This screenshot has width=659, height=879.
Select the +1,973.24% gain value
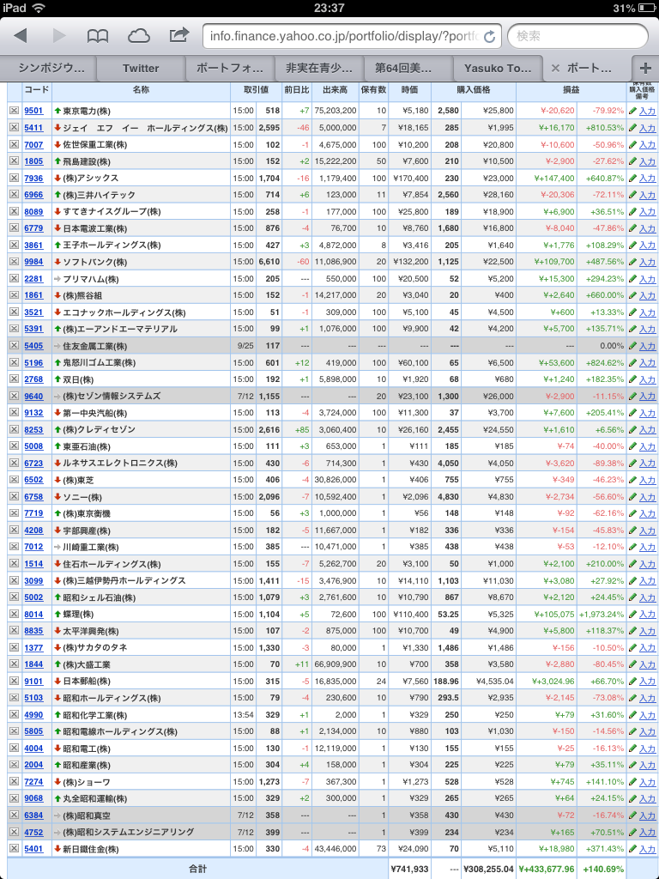pyautogui.click(x=602, y=615)
